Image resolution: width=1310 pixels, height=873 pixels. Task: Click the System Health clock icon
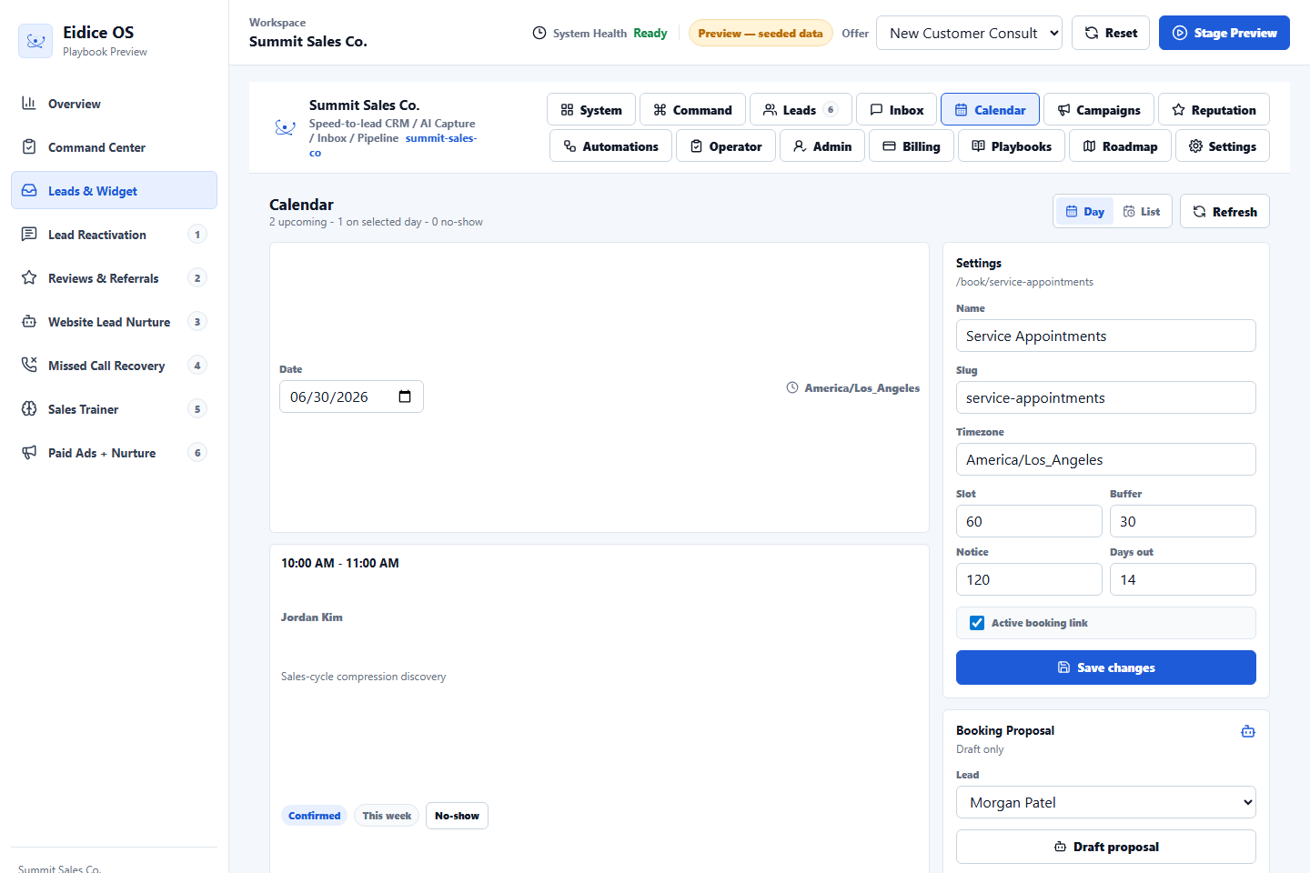[x=539, y=33]
